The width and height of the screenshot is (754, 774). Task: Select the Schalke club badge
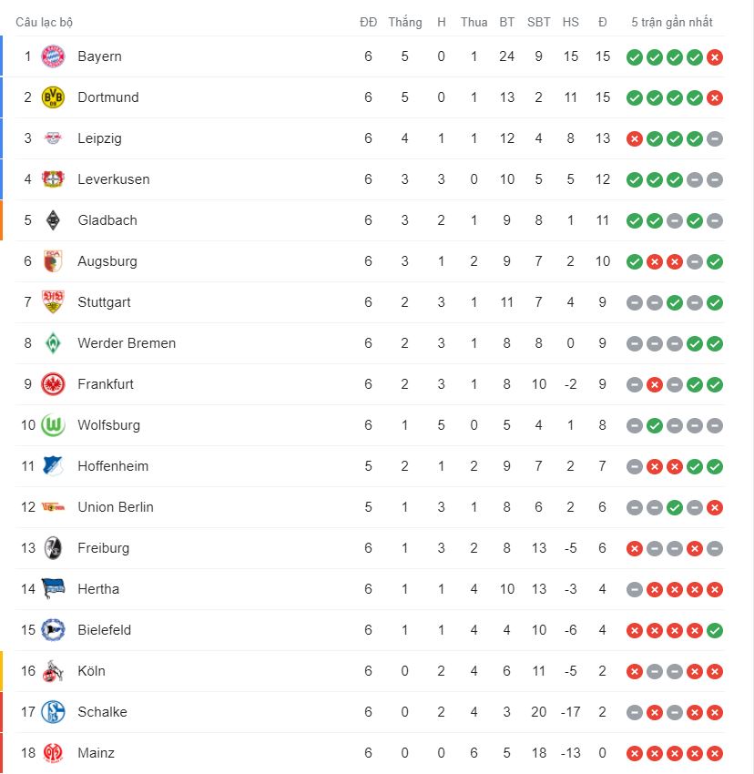pyautogui.click(x=53, y=712)
